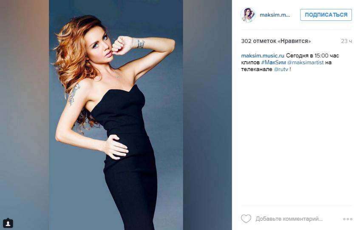360x230 pixels.
Task: Like the post with the heart icon
Action: click(246, 219)
